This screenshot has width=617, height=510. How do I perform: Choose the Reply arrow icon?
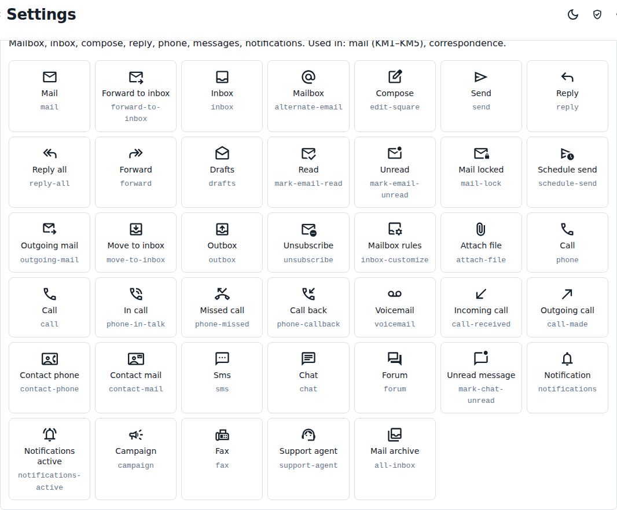(x=567, y=77)
